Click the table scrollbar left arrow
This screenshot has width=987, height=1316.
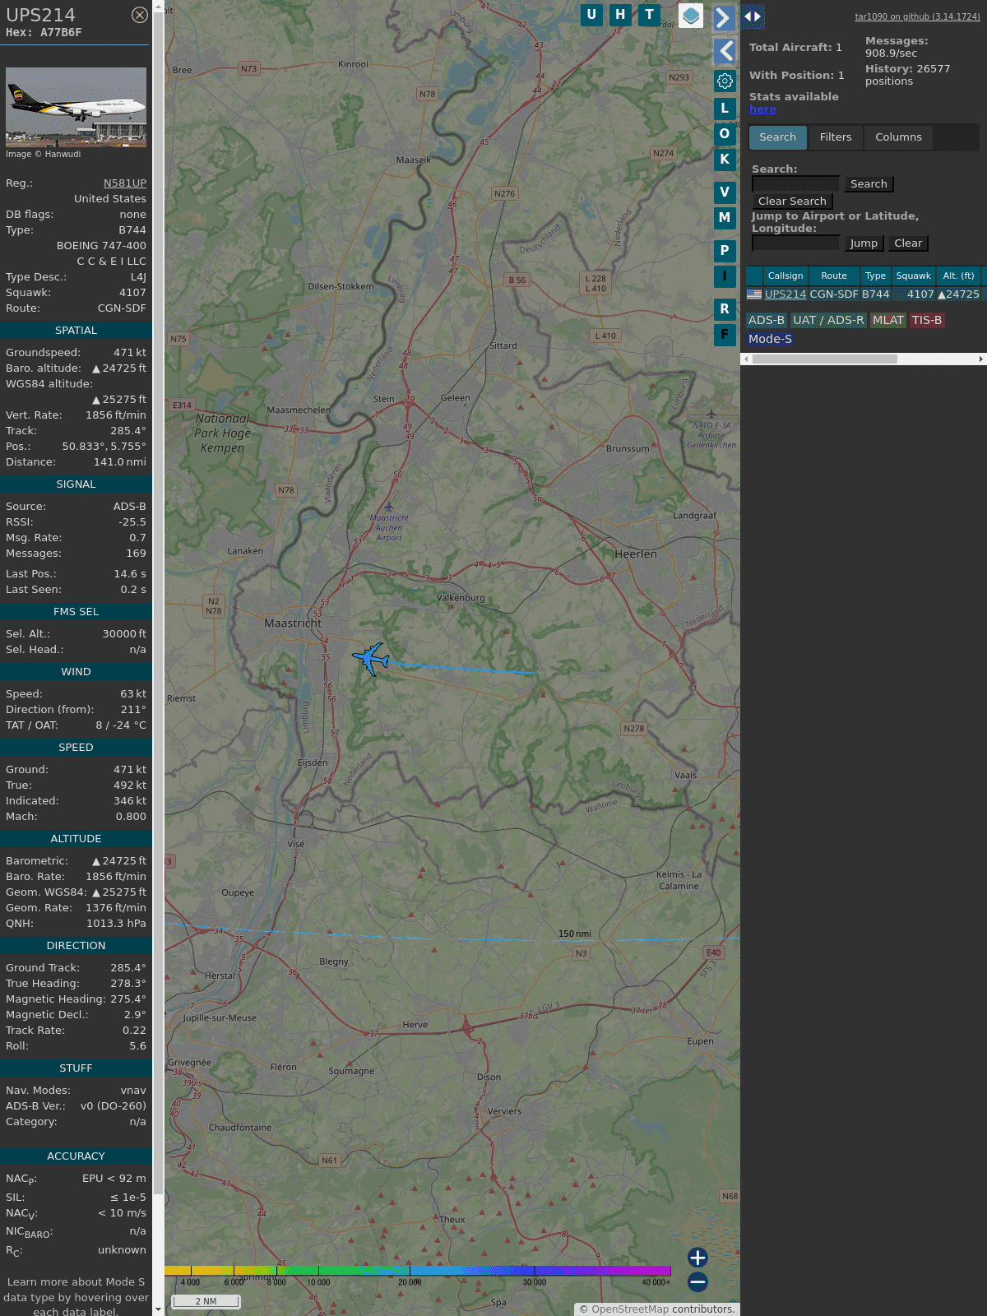coord(746,359)
